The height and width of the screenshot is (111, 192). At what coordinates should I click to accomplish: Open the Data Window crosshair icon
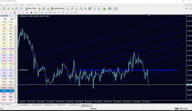(x=9, y=9)
